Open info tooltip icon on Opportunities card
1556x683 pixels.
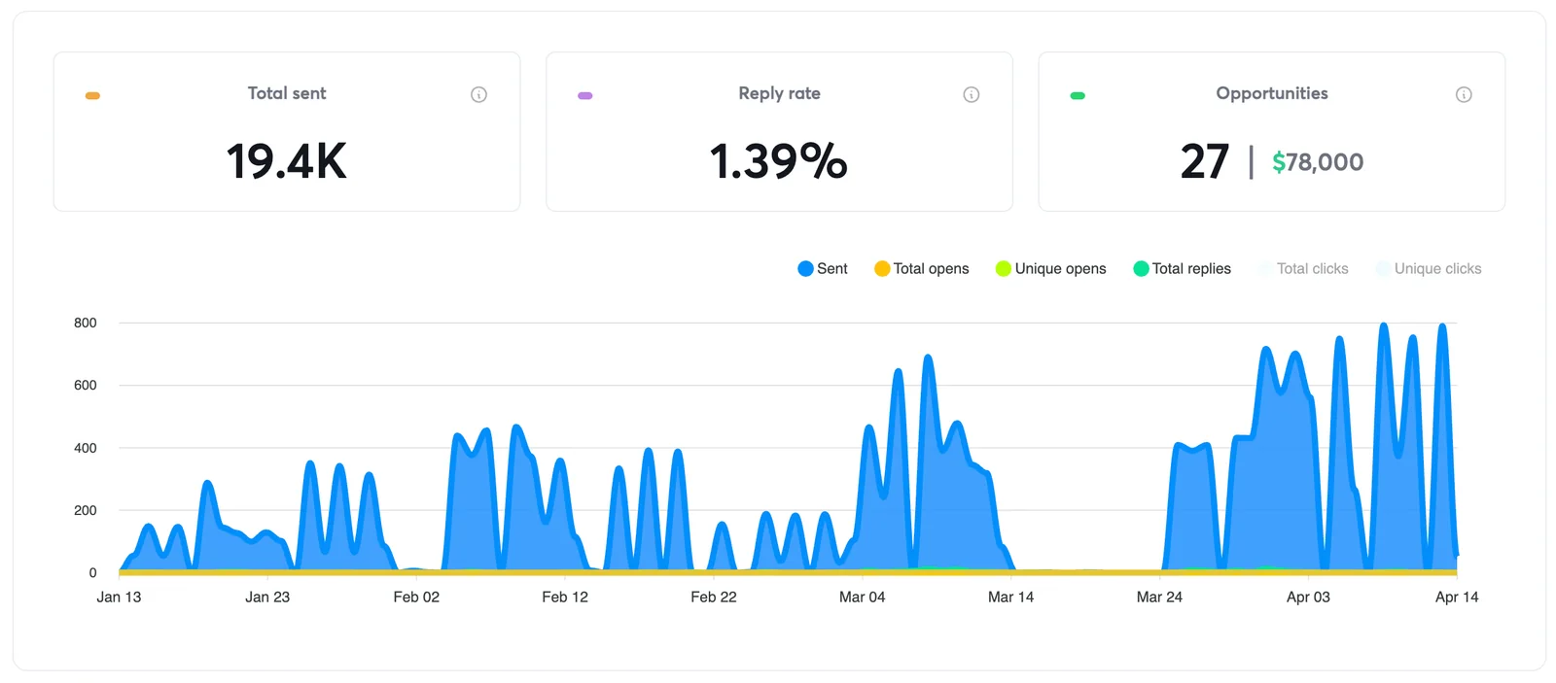(1464, 94)
